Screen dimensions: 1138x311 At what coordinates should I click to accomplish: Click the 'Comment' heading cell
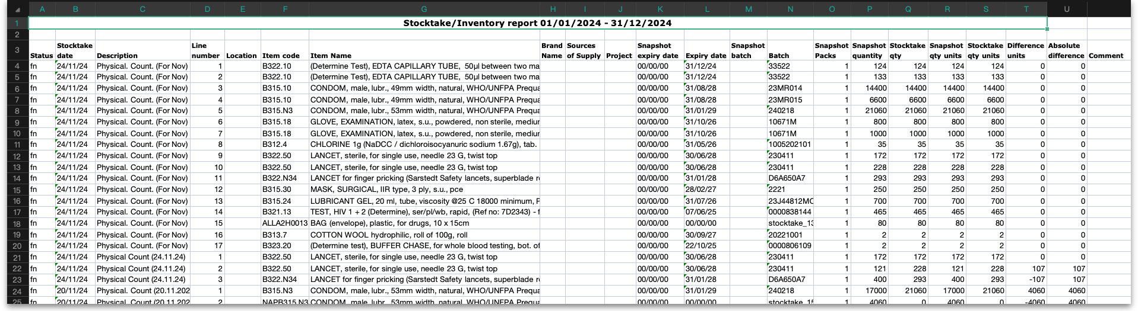click(1106, 56)
